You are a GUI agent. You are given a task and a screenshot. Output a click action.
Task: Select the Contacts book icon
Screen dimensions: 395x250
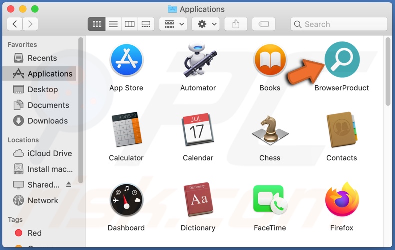pos(342,129)
